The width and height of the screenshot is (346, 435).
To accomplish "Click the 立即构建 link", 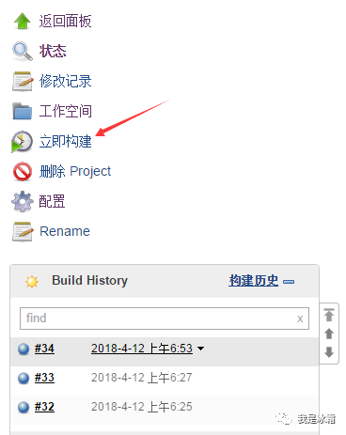I will tap(66, 141).
